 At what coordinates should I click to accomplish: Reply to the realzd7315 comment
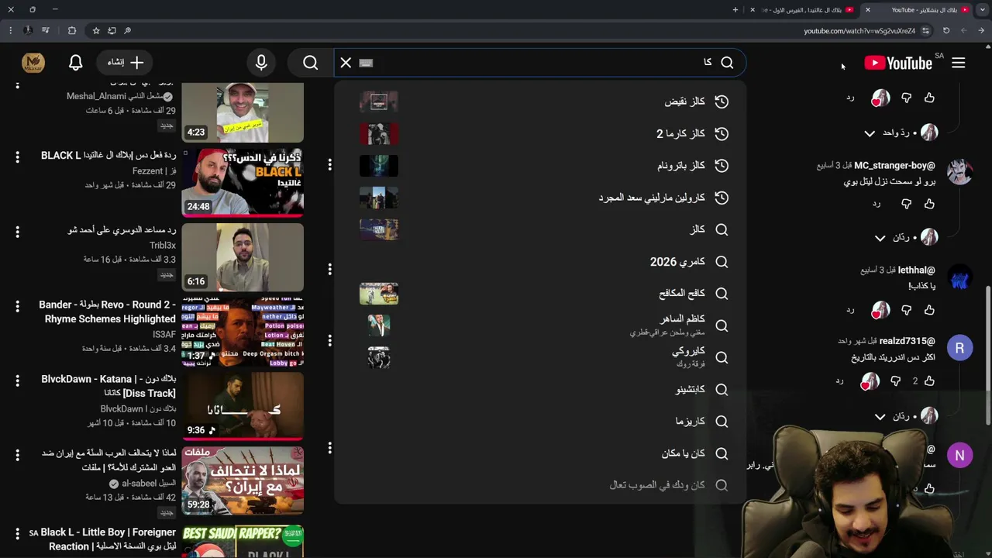(839, 381)
